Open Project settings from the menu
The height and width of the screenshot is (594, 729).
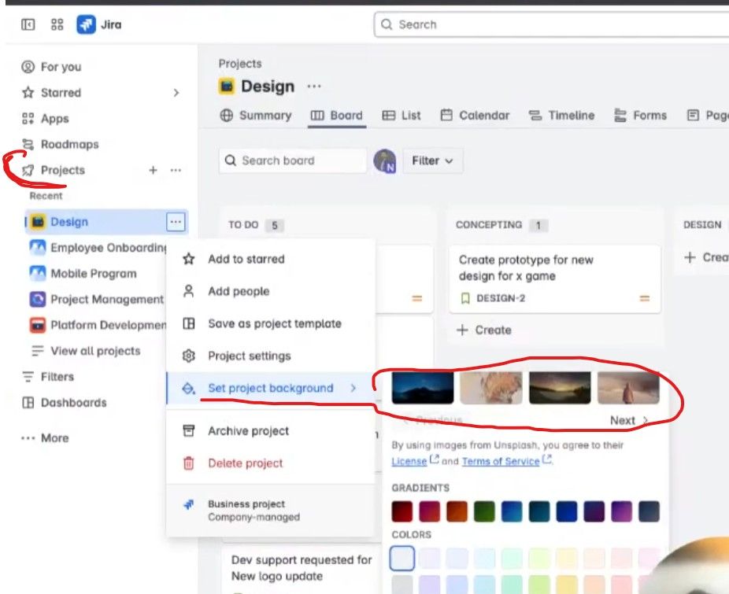coord(271,356)
